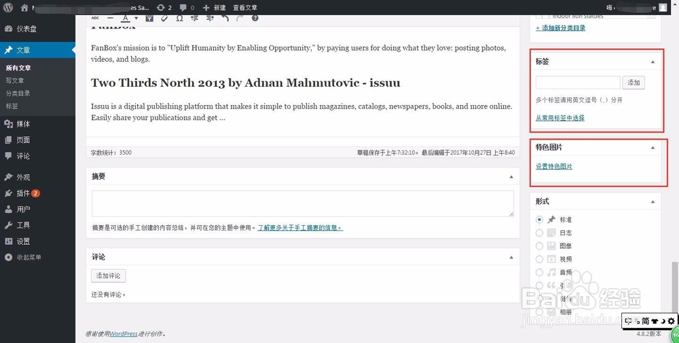Image resolution: width=679 pixels, height=343 pixels.
Task: Insert a horizontal line
Action: coord(110,18)
